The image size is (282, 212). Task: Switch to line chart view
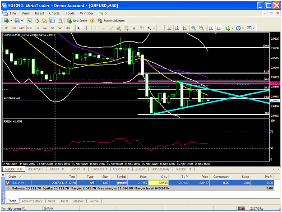pos(185,28)
